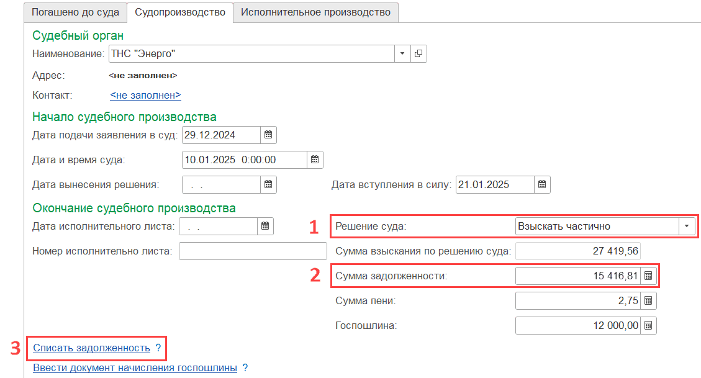Open calendar for court application filing date
701x378 pixels.
click(268, 135)
